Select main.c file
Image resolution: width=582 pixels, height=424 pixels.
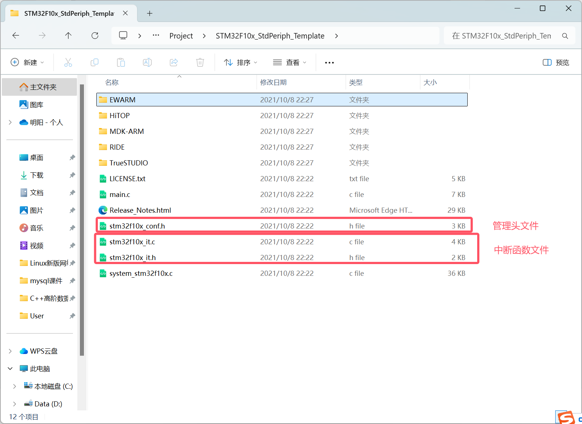(x=282, y=194)
